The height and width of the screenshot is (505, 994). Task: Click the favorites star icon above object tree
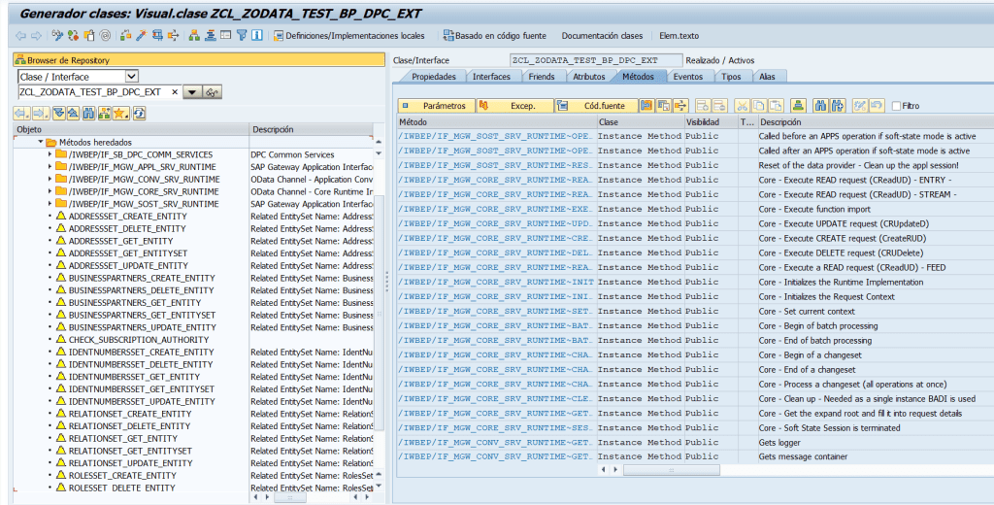[x=120, y=114]
